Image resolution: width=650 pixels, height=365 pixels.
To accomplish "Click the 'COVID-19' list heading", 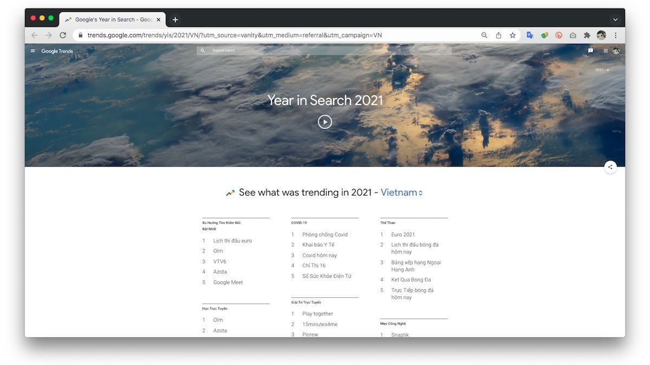I will (x=299, y=223).
